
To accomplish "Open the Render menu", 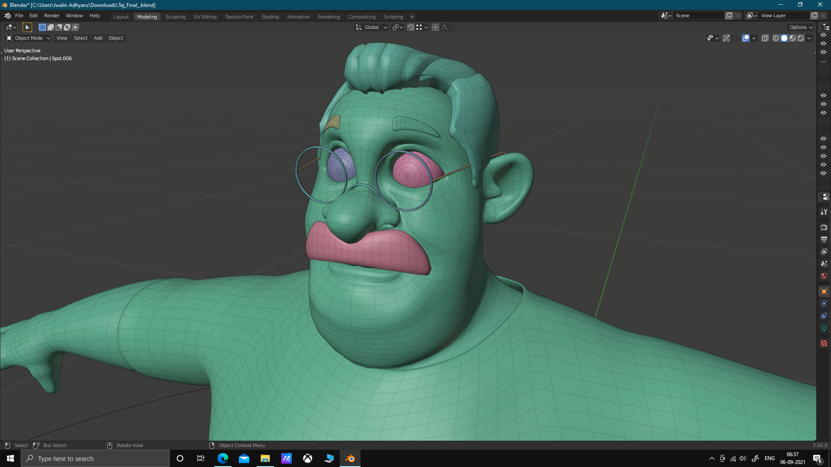I will (52, 16).
